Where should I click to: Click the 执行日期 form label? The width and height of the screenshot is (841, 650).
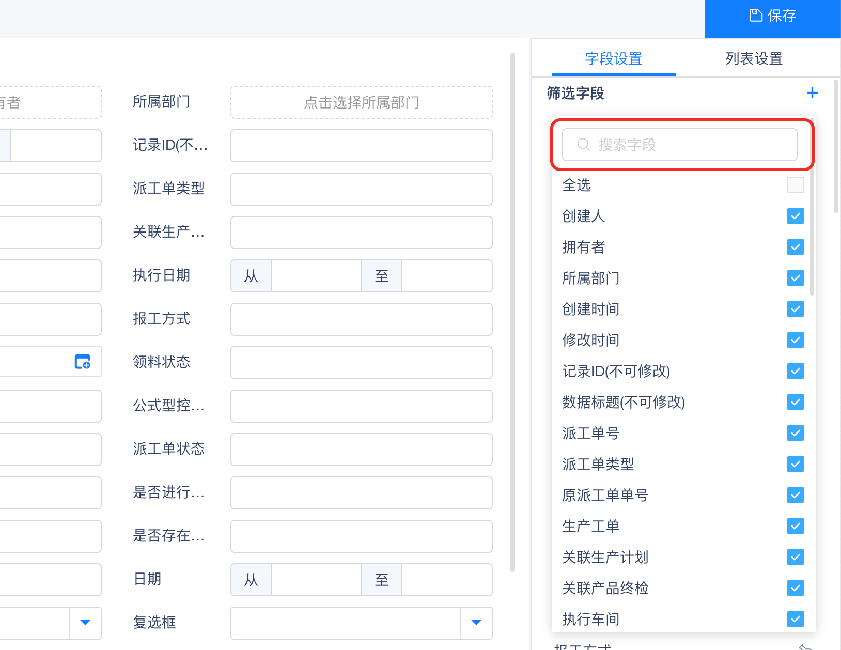tap(161, 275)
